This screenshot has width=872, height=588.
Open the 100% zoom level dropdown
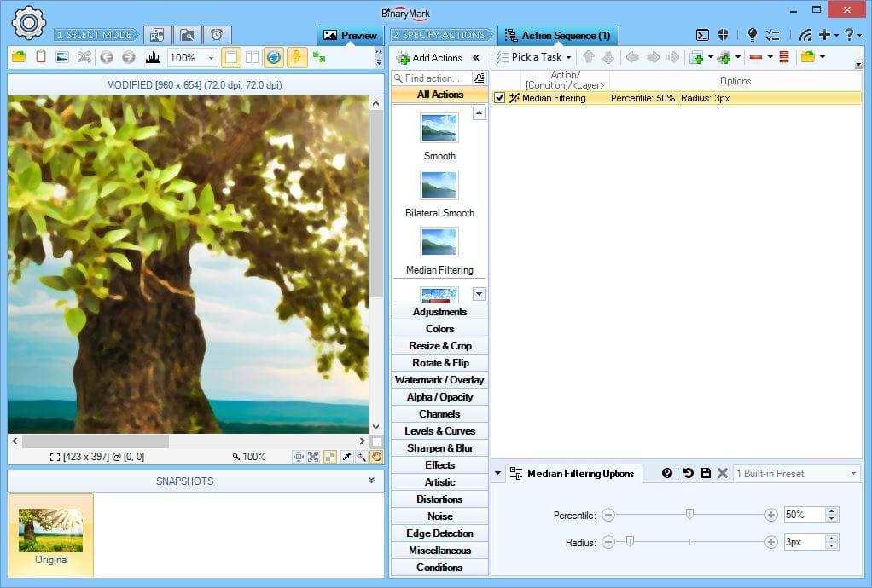coord(211,57)
